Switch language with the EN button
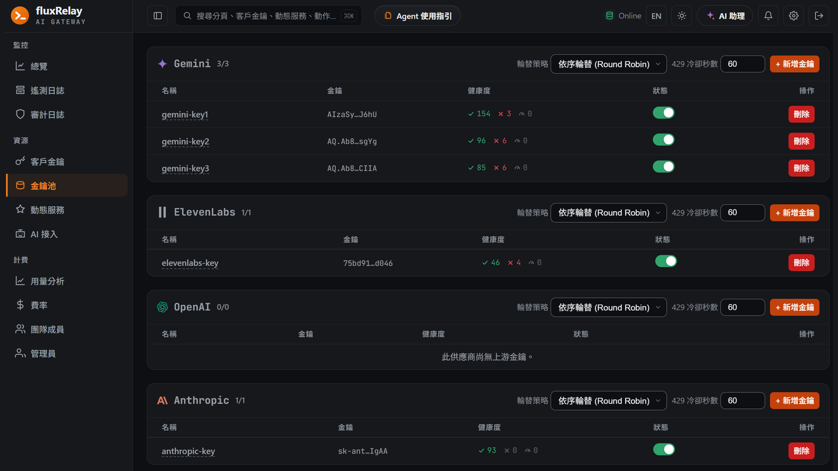This screenshot has width=838, height=471. click(x=656, y=16)
